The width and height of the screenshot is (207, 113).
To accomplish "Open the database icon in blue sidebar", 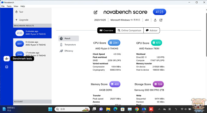I will [7, 67].
